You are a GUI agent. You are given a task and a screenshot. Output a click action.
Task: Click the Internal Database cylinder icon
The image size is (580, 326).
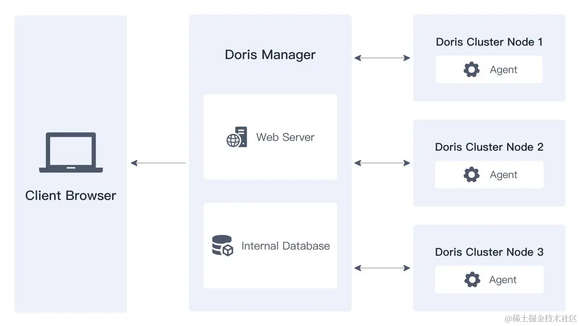tap(221, 244)
